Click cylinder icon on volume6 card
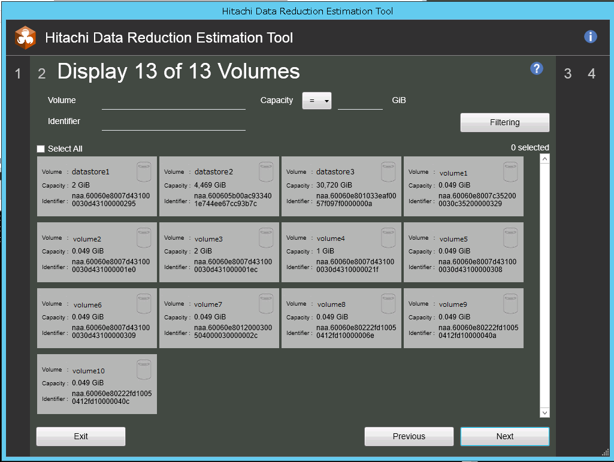 point(144,304)
